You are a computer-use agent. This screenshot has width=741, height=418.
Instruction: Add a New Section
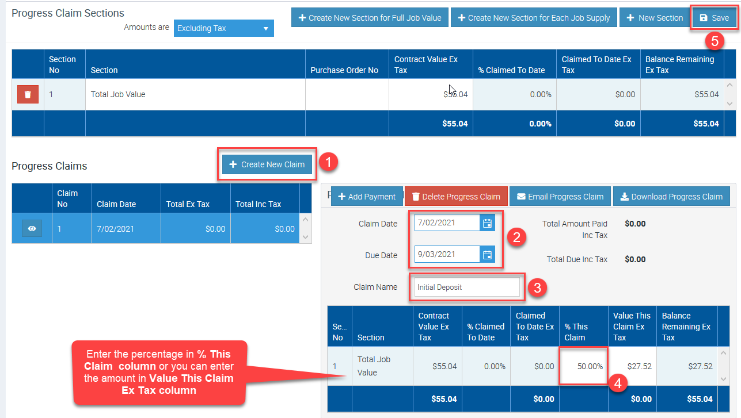point(655,18)
